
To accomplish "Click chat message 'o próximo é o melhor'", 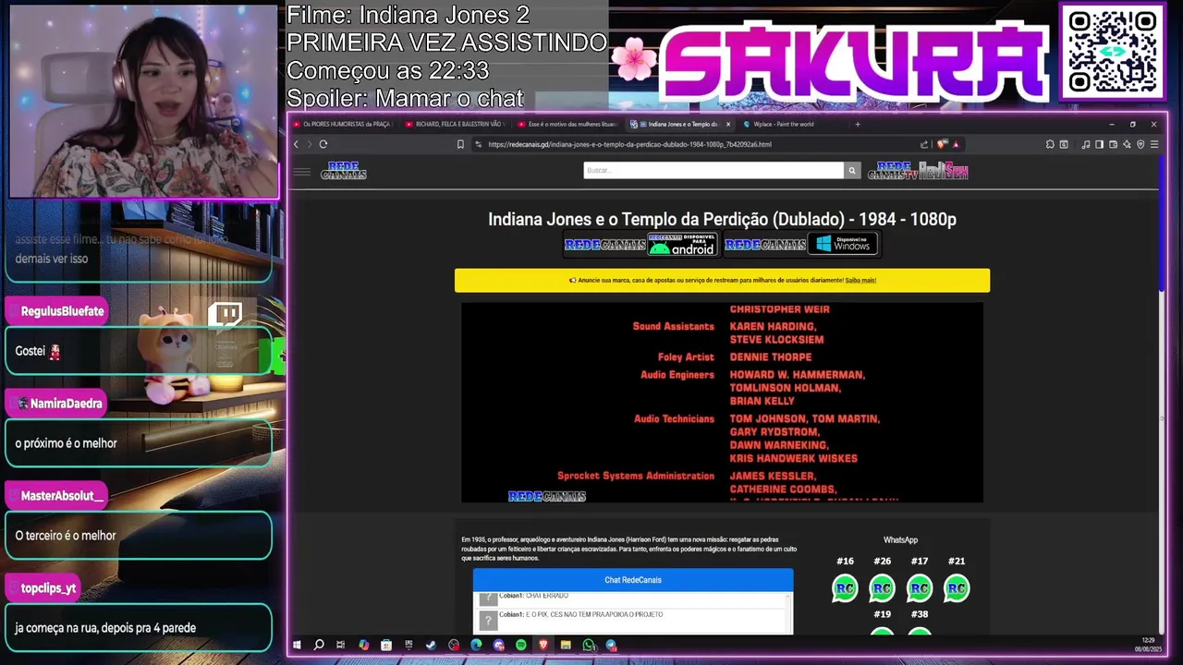I will (66, 443).
